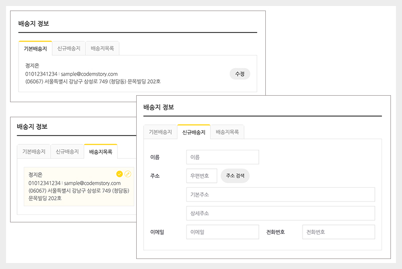Switch to 배송지목록 tab in top panel

[103, 49]
